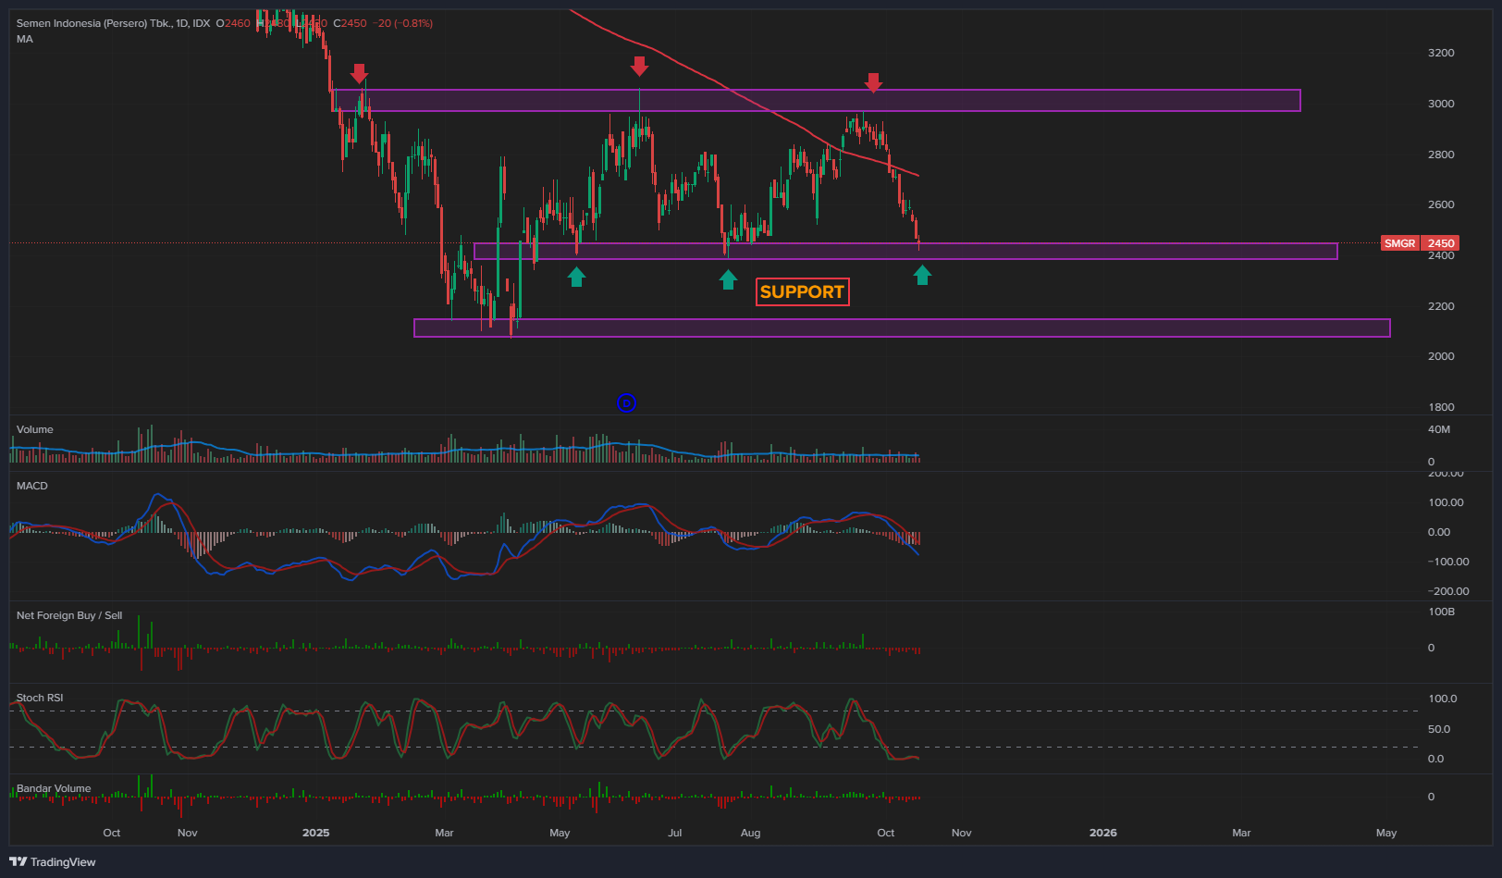Click the SMGR 2450 last price tag
Viewport: 1502px width, 878px height.
pyautogui.click(x=1420, y=243)
